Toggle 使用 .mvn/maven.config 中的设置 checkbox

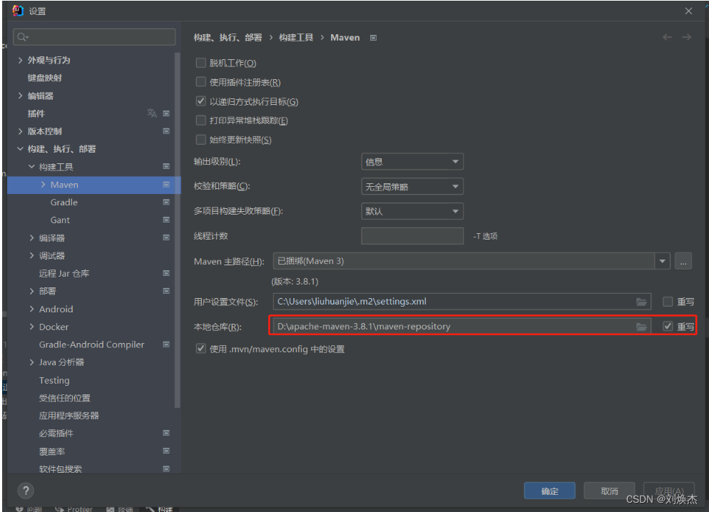[200, 349]
